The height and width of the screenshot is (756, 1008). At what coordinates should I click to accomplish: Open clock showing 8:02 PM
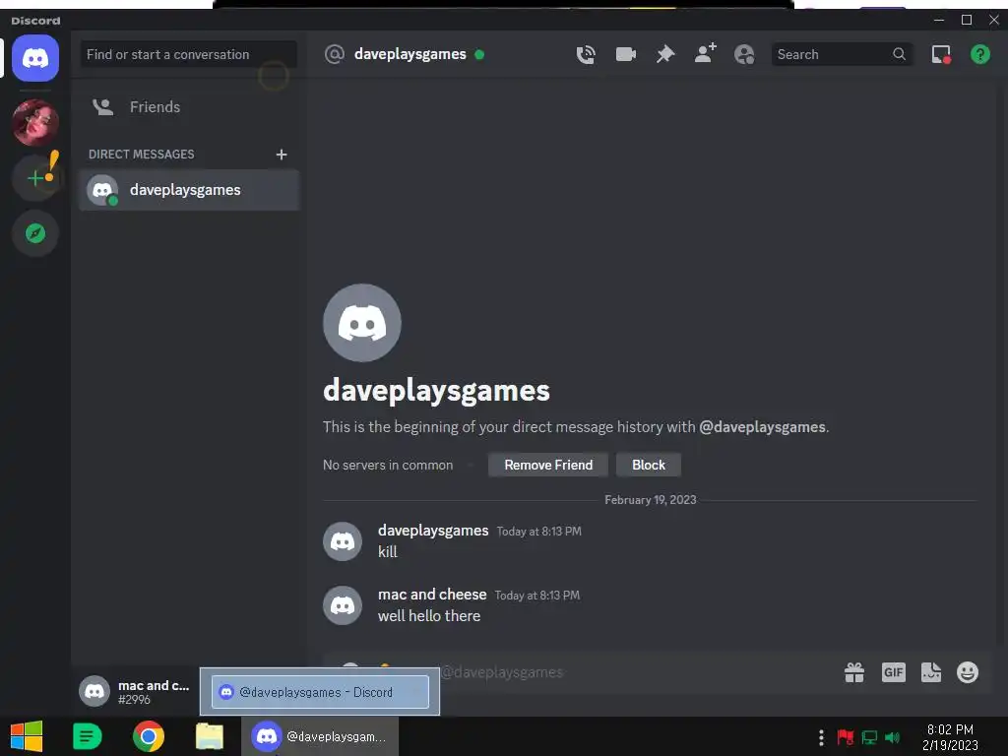pos(950,737)
